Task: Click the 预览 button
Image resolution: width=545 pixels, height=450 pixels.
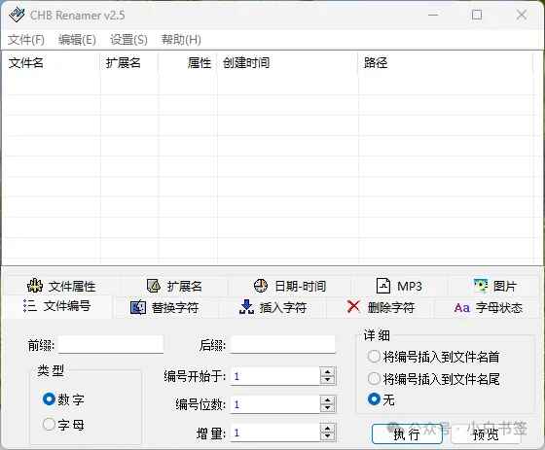Action: [x=486, y=434]
